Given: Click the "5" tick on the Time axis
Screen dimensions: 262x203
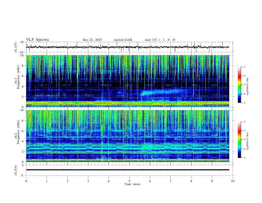Looking at the screenshot, I should [129, 181].
